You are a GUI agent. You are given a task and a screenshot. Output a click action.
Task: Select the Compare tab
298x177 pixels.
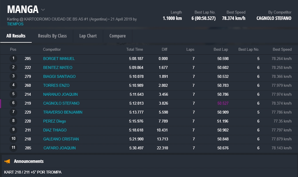[117, 36]
